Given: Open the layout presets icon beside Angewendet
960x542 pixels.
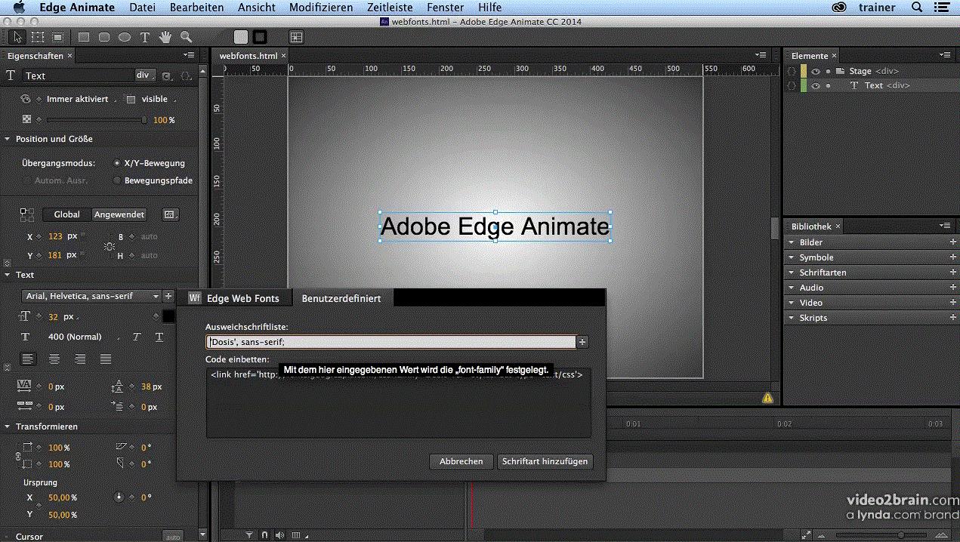Looking at the screenshot, I should click(x=171, y=214).
